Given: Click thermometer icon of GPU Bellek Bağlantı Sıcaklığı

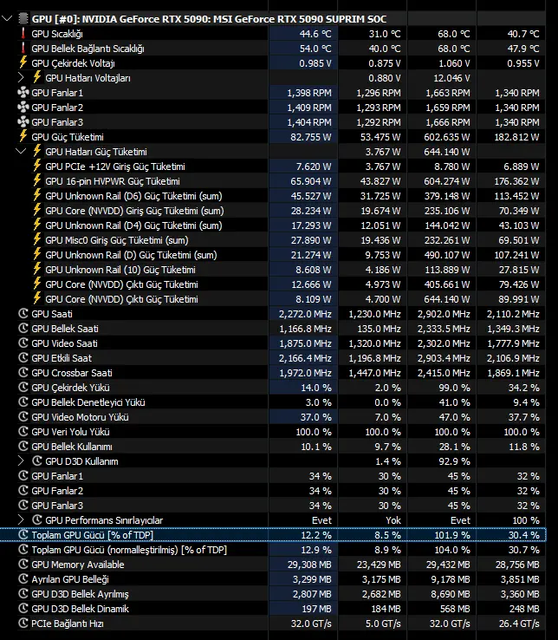Looking at the screenshot, I should (23, 49).
